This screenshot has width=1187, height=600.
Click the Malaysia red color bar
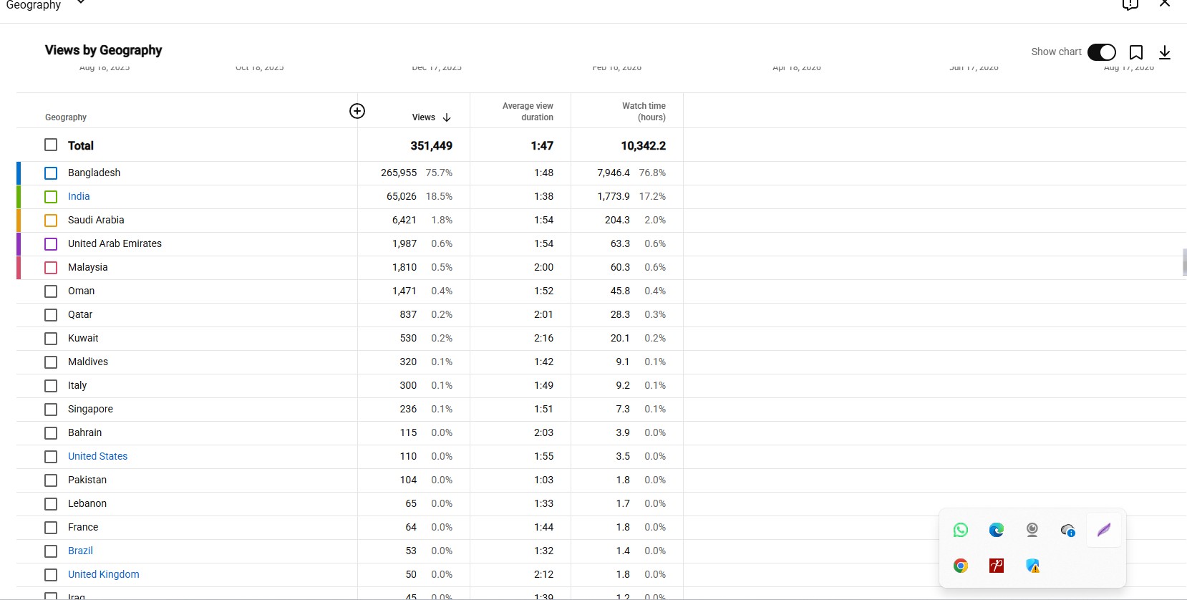[19, 267]
